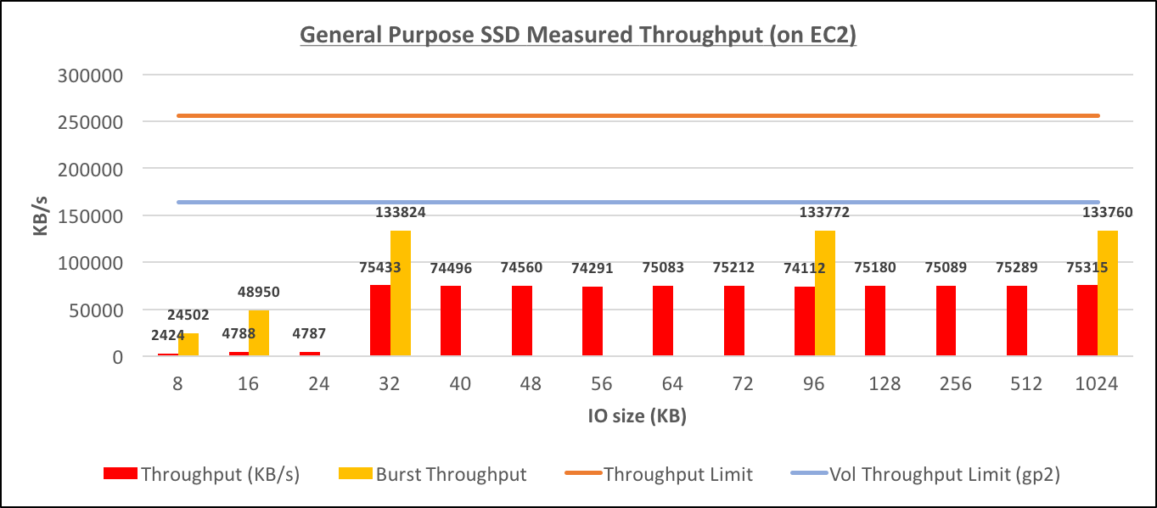The image size is (1157, 508).
Task: Select the 133824 data label
Action: coord(401,212)
